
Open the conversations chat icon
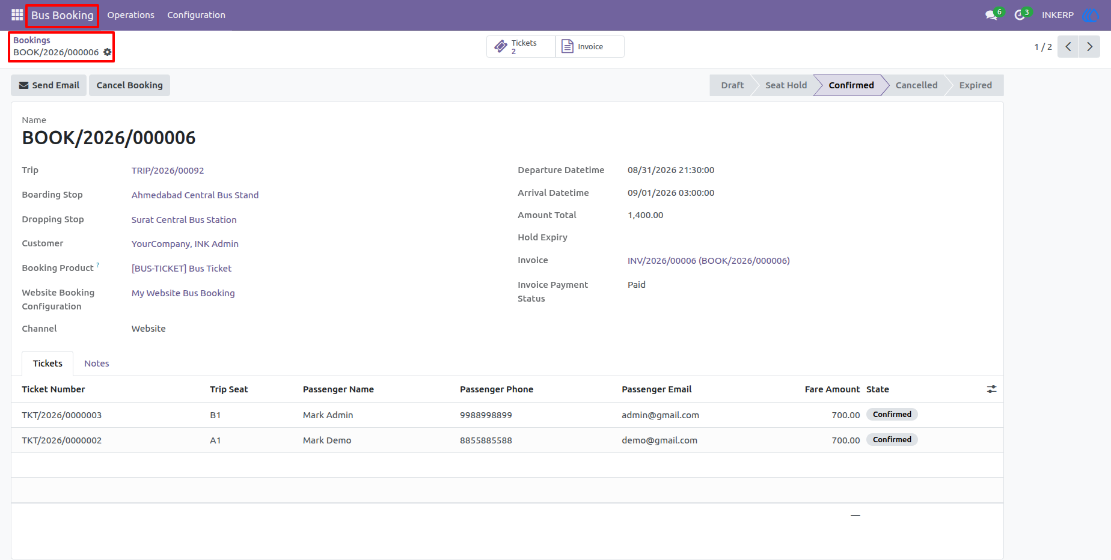[991, 15]
